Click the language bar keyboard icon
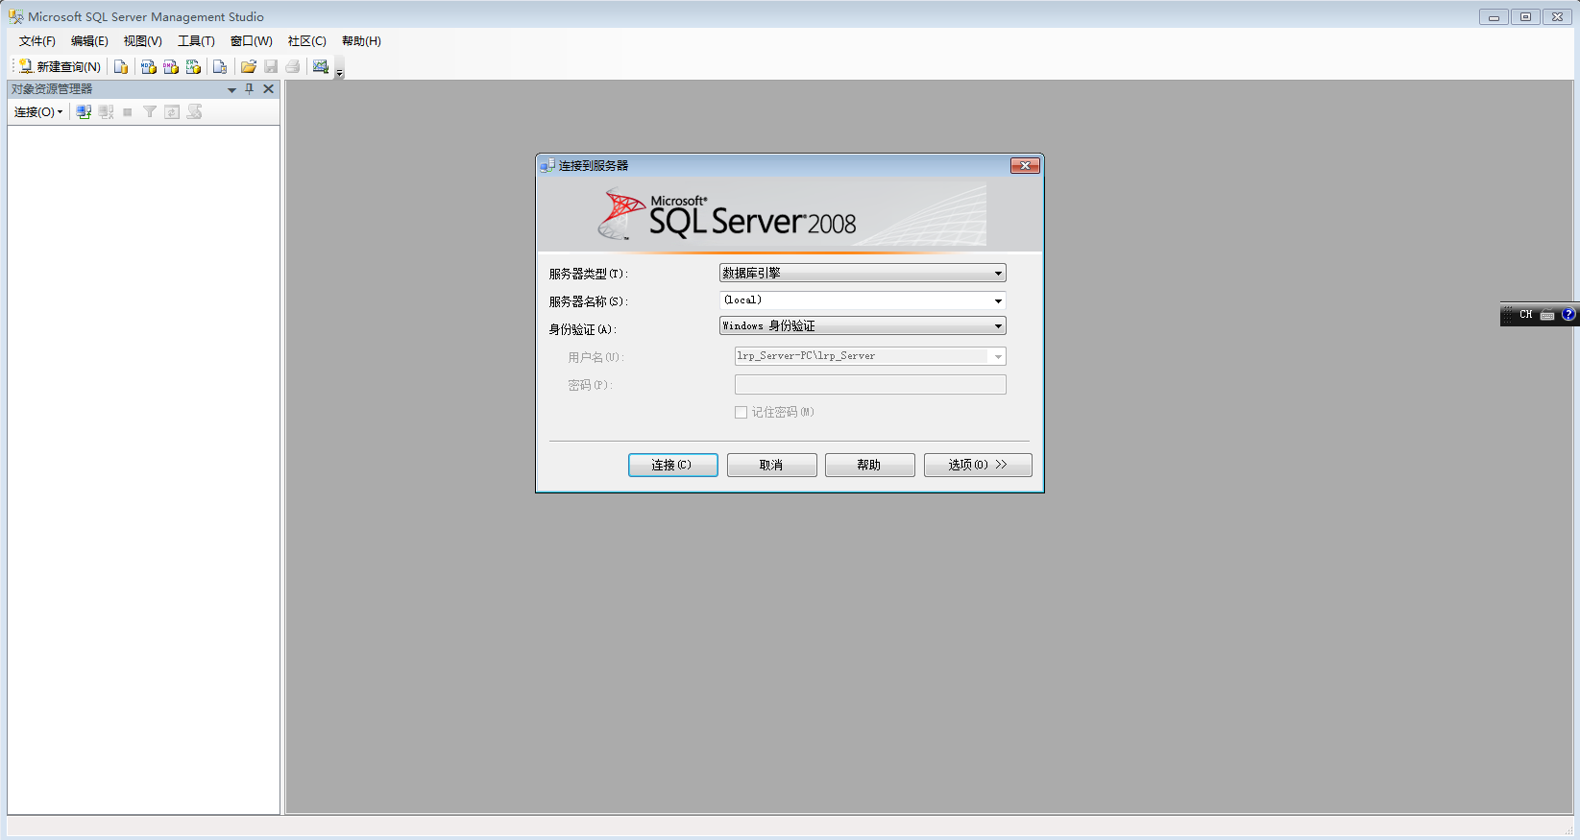 click(1547, 315)
